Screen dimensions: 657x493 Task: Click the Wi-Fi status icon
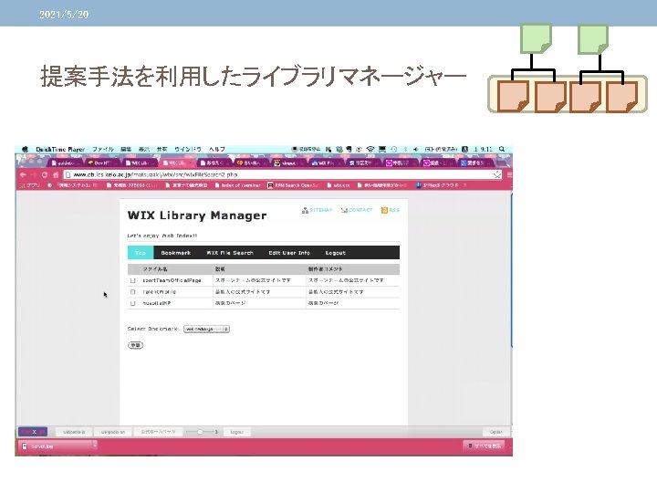tap(370, 149)
